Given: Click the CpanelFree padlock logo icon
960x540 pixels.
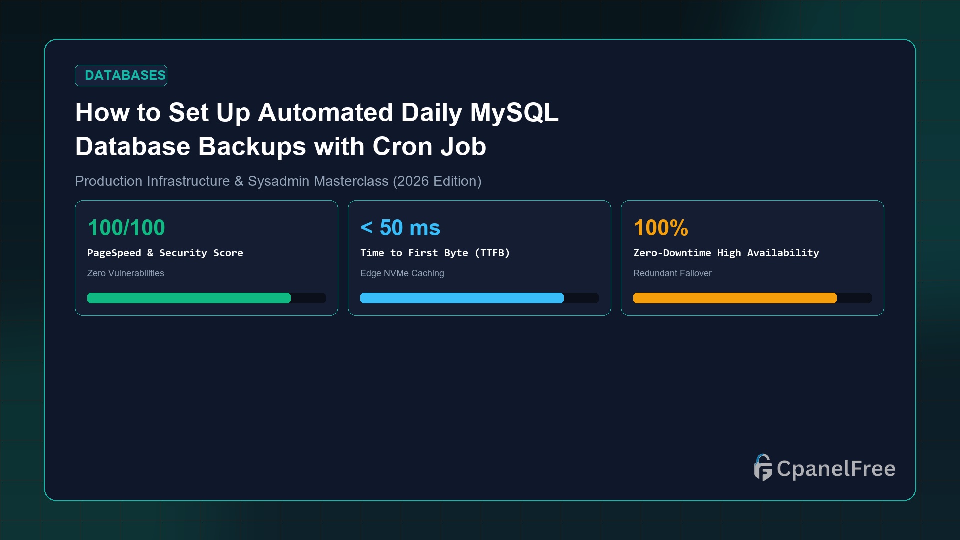Looking at the screenshot, I should [763, 468].
